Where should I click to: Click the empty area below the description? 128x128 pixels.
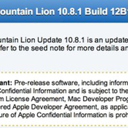point(64,62)
